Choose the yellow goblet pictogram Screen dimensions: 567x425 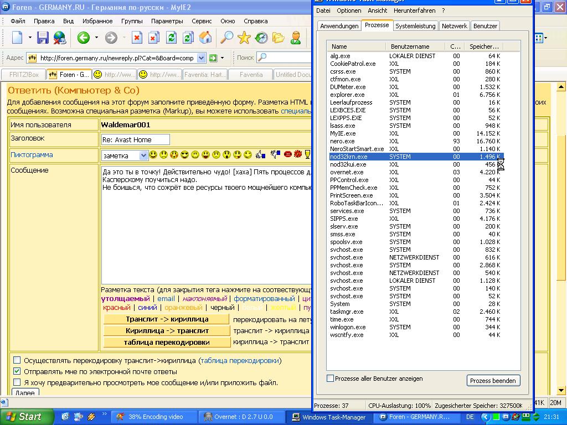(307, 155)
